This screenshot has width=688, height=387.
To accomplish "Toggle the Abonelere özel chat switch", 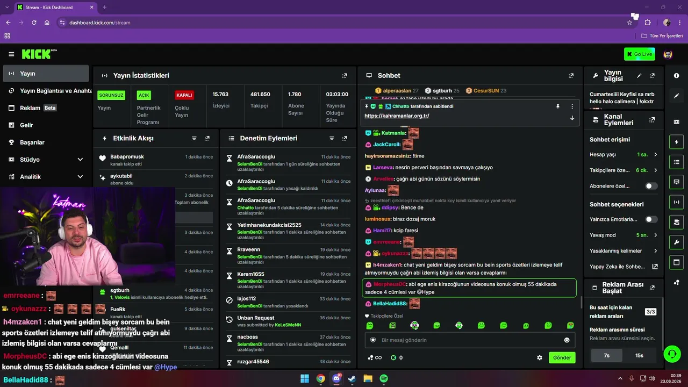I will pos(651,186).
